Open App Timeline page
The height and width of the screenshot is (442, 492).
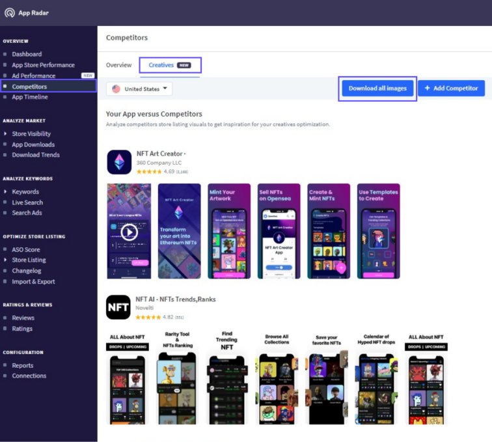pos(30,97)
